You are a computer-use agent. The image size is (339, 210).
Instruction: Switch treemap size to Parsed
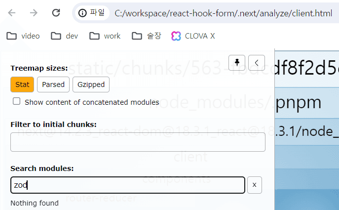[53, 84]
